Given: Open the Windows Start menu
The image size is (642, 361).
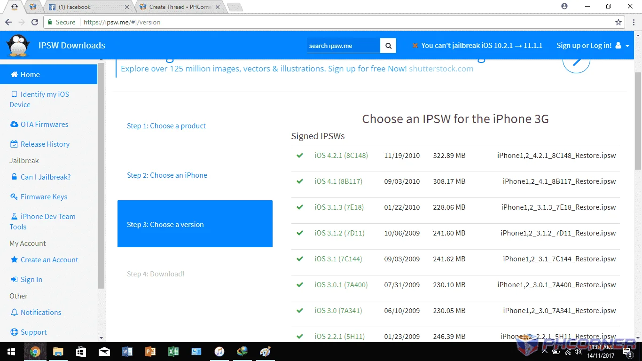Looking at the screenshot, I should pos(11,352).
